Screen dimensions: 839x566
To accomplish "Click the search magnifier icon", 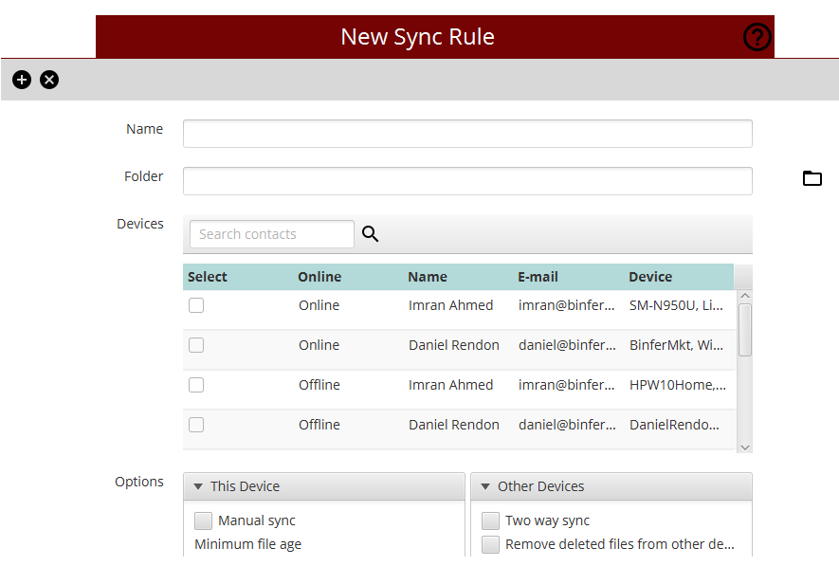I will click(x=370, y=234).
